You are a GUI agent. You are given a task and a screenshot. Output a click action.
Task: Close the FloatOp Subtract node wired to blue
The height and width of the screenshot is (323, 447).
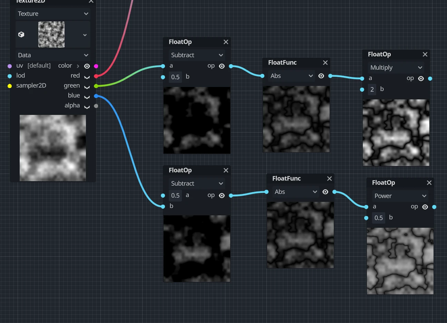coord(226,170)
